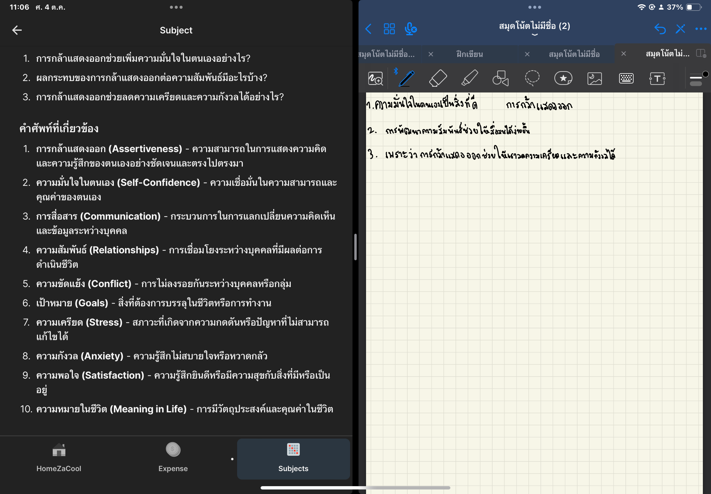The width and height of the screenshot is (711, 494).
Task: Switch to the ฝึกเขียน tab
Action: (x=470, y=54)
